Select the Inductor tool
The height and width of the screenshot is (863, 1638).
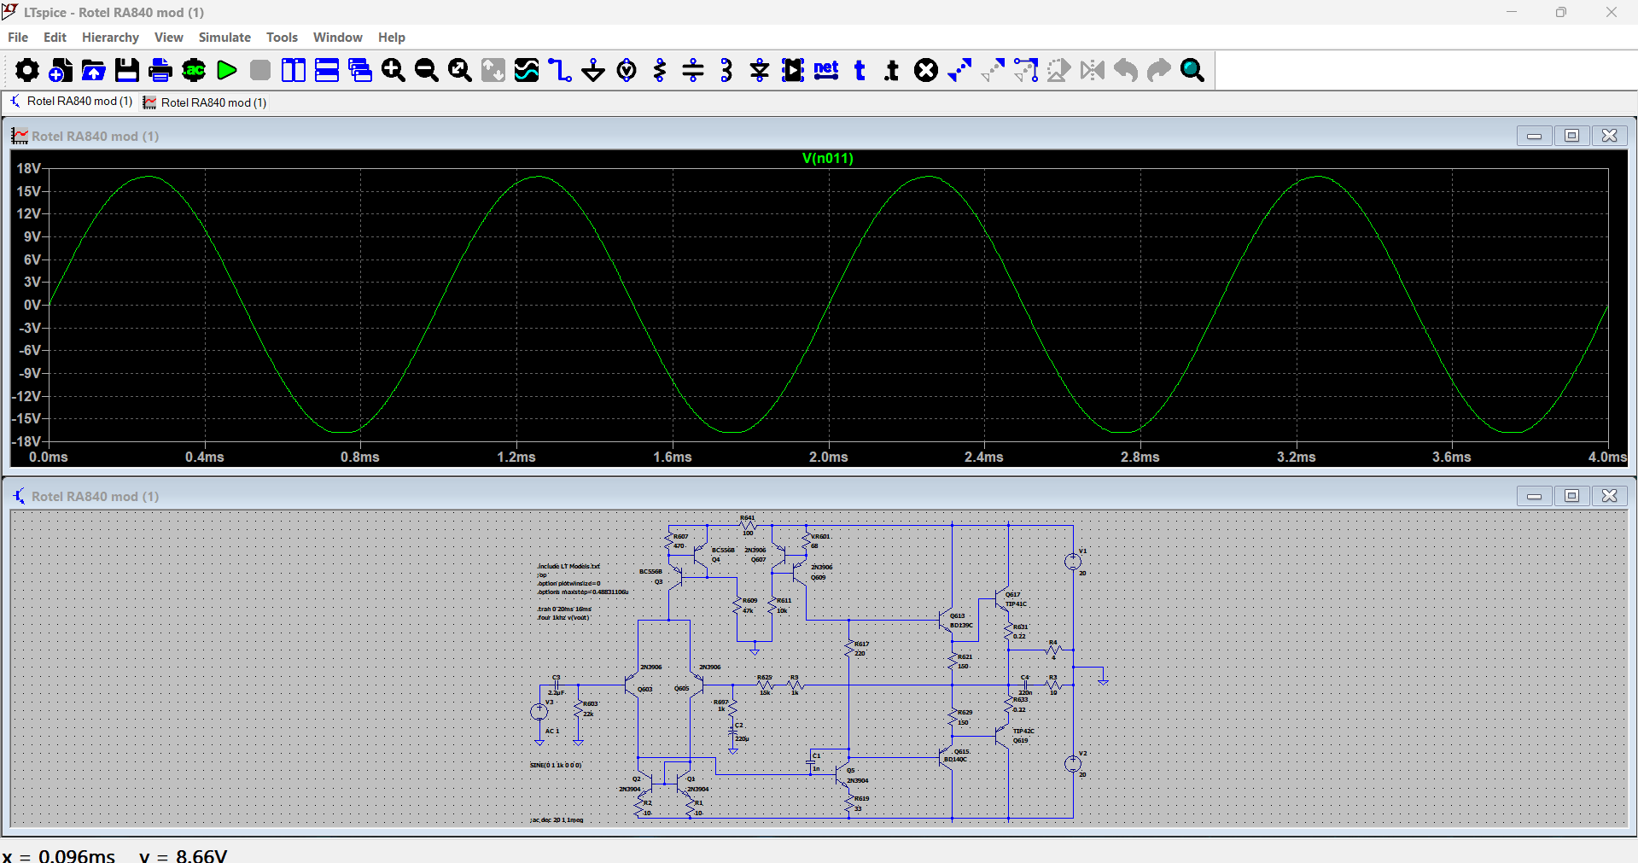[726, 70]
